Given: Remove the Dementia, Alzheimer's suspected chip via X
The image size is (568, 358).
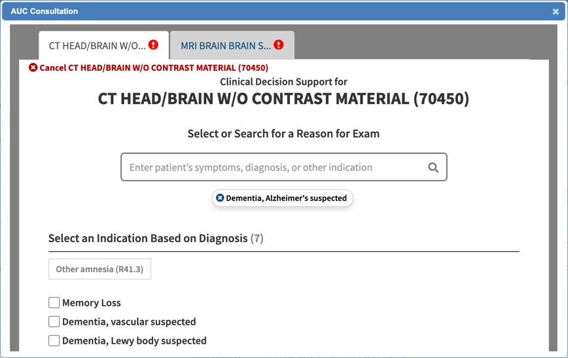Looking at the screenshot, I should [x=220, y=198].
